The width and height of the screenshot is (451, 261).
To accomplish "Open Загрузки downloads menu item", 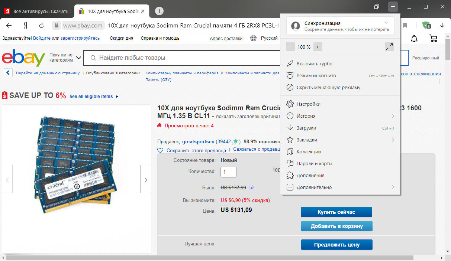I will pos(340,128).
